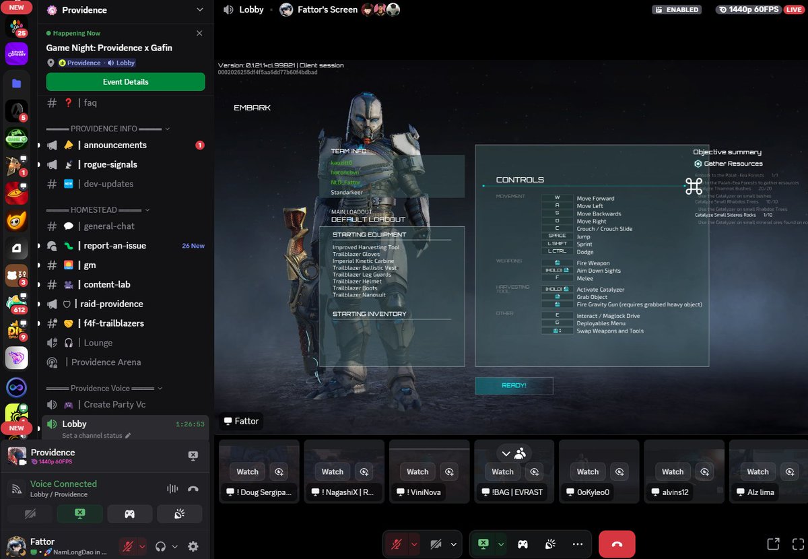808x559 pixels.
Task: Unmute microphone in bottom call bar
Action: point(397,544)
